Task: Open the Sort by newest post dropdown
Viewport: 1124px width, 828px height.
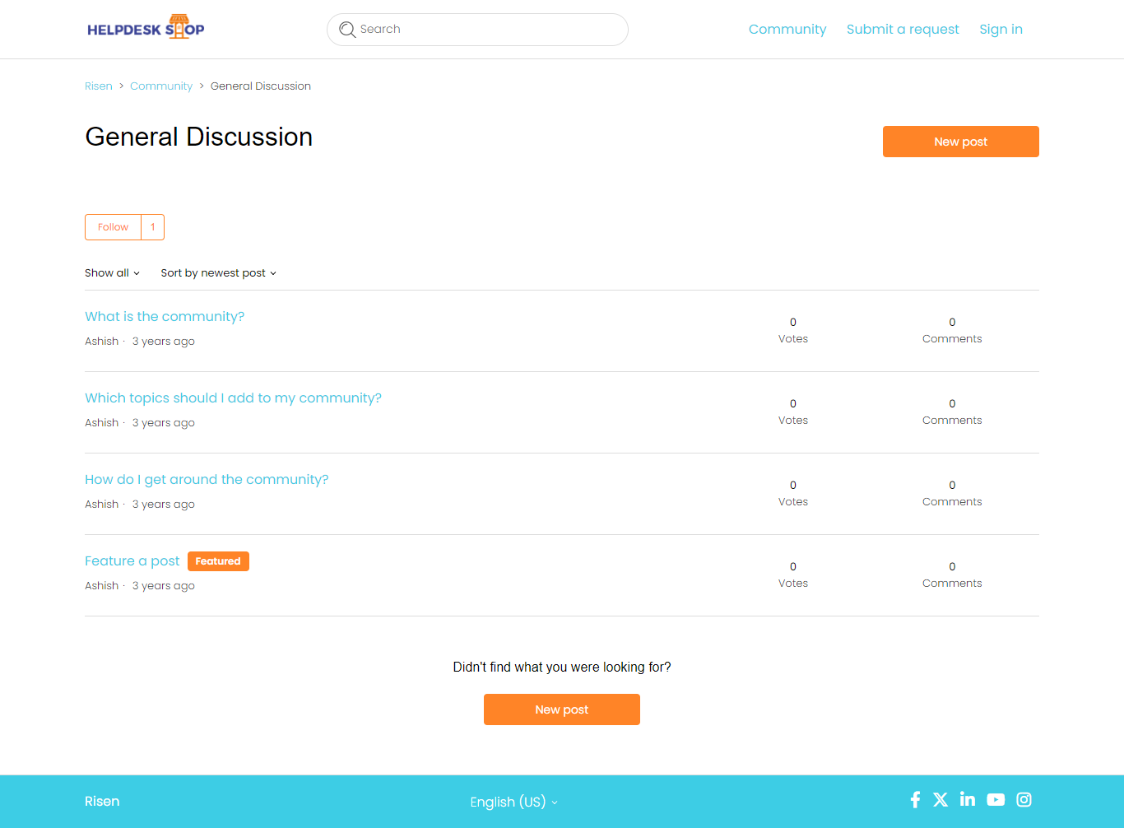Action: tap(218, 273)
